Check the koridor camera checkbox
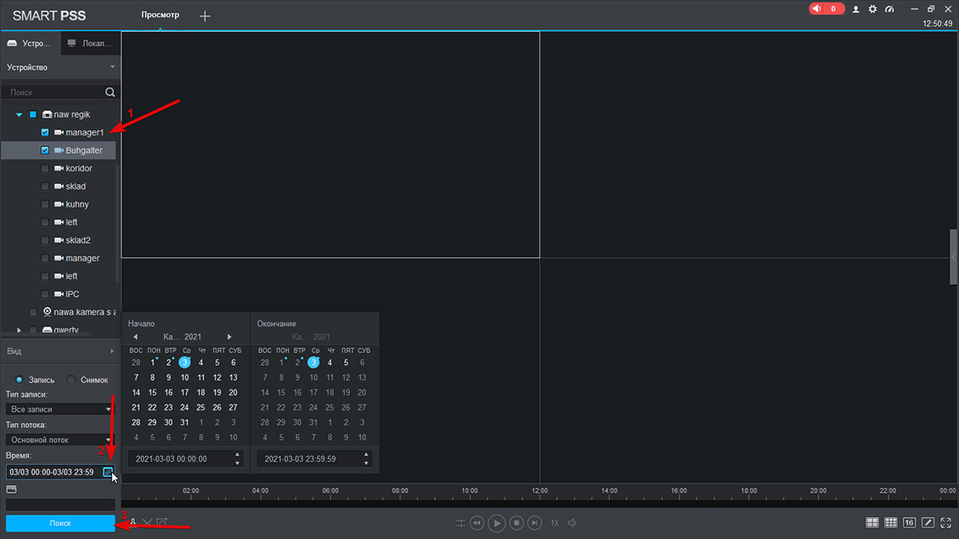The height and width of the screenshot is (539, 959). [45, 168]
